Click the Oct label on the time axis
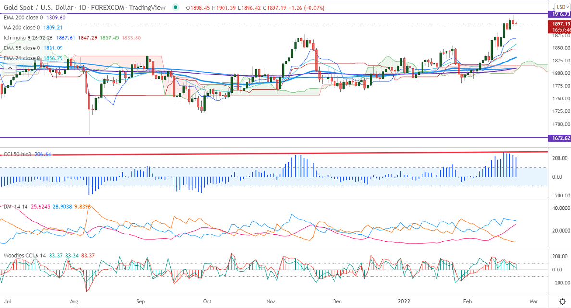Screen dimensions: 571x308 (207, 301)
